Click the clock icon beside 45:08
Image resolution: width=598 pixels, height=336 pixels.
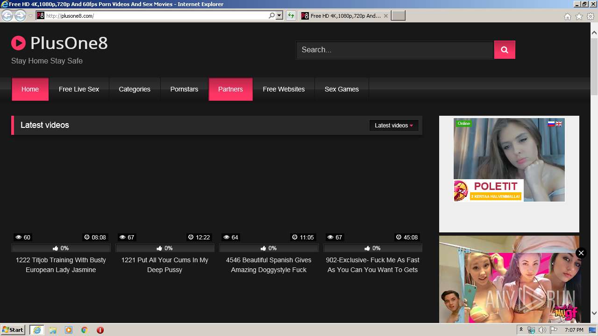(x=399, y=238)
